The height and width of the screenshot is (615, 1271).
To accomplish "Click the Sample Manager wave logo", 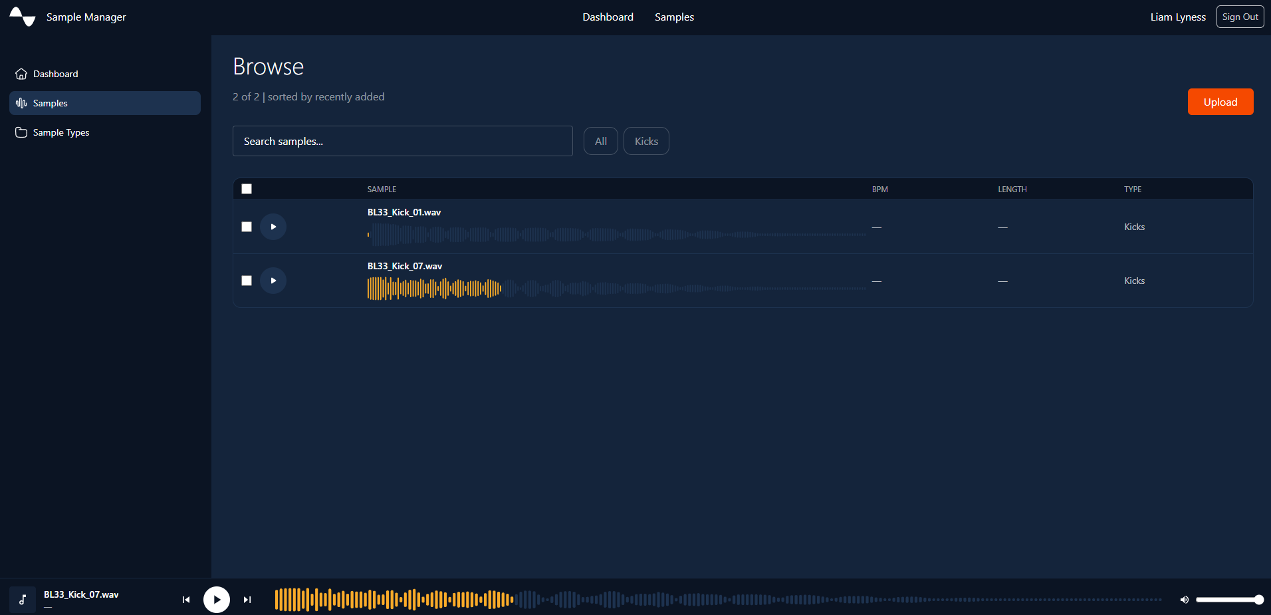I will pos(23,17).
